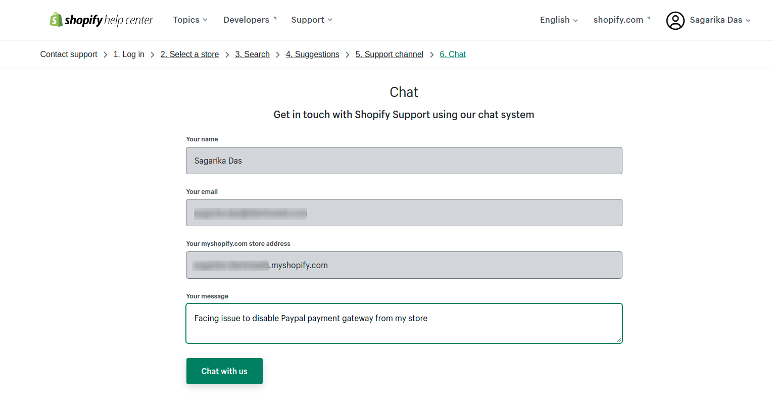Viewport: 773px width, 411px height.
Task: Click into the Your message textarea
Action: click(404, 323)
